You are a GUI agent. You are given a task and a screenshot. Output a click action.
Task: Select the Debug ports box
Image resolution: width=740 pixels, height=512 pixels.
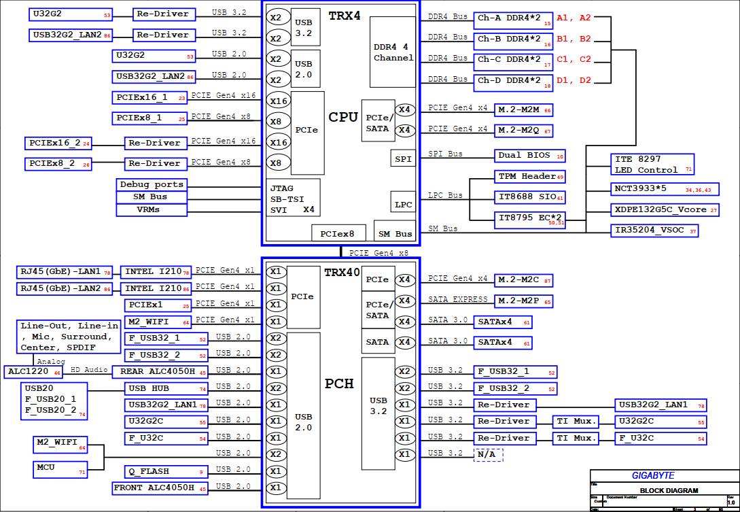152,185
